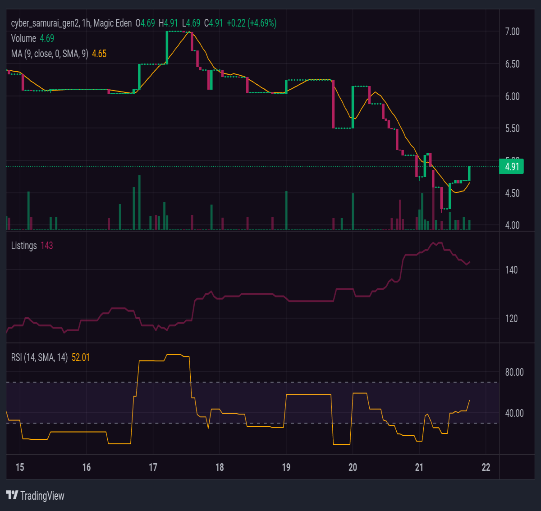Open the TradingView text link
This screenshot has width=541, height=511.
pyautogui.click(x=42, y=496)
